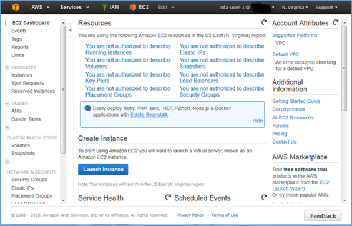This screenshot has height=226, width=352.
Task: Open the Forums link
Action: (x=280, y=126)
